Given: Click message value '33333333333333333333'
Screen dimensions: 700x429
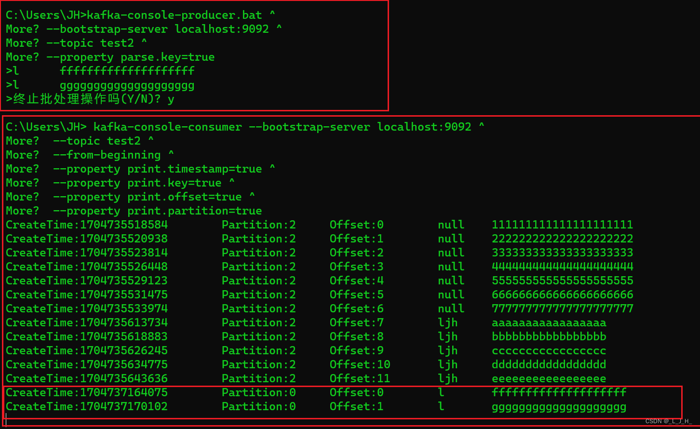Looking at the screenshot, I should pos(563,253).
